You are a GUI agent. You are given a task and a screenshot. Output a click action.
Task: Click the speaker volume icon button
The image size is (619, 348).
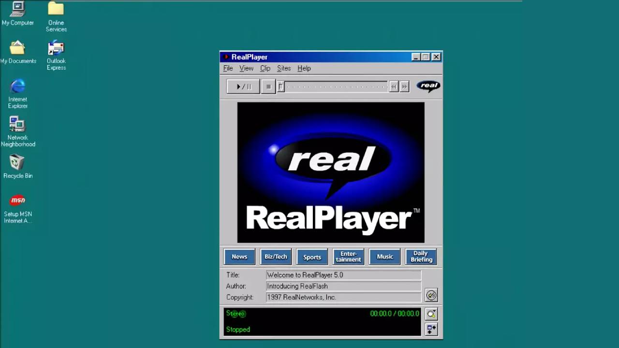coord(431,295)
